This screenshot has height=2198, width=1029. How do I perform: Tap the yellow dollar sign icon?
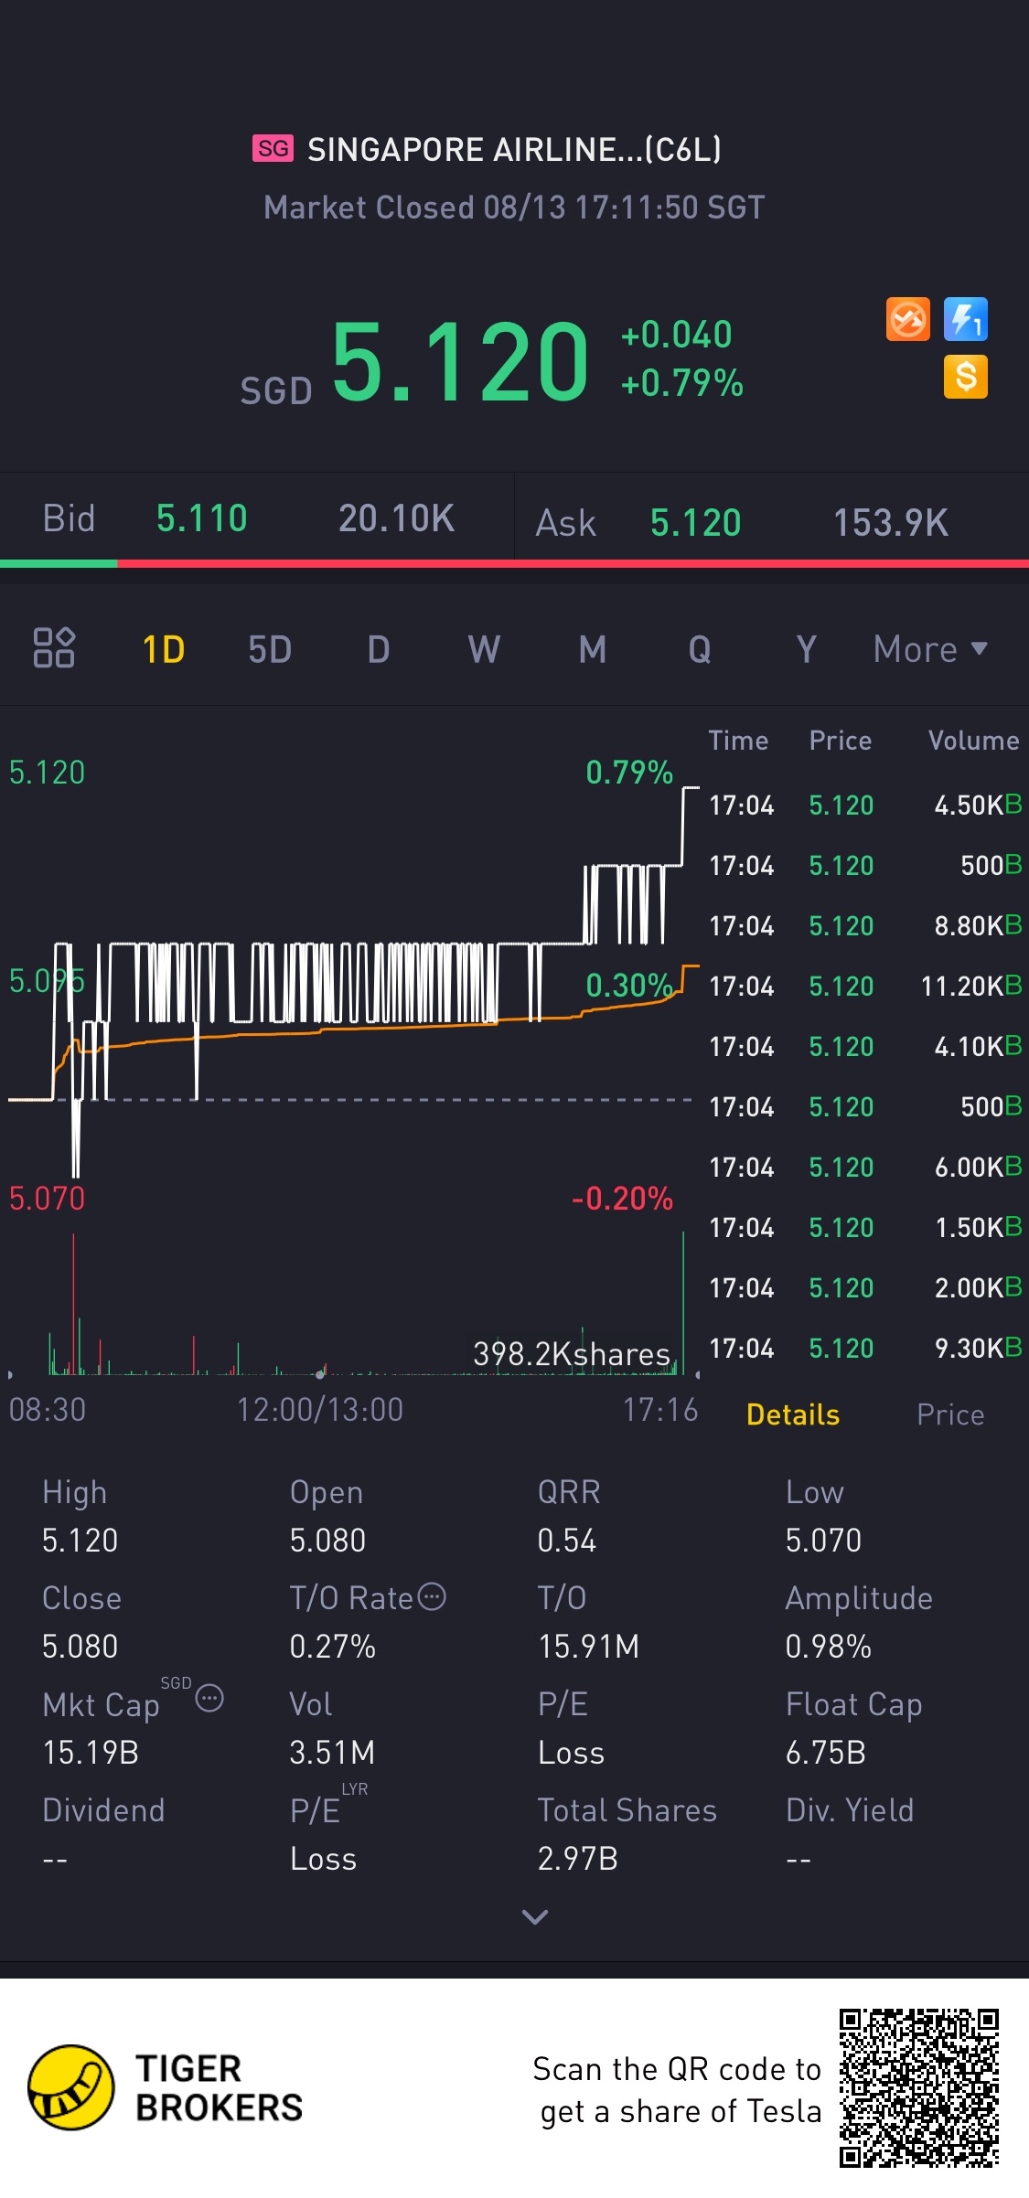tap(965, 377)
